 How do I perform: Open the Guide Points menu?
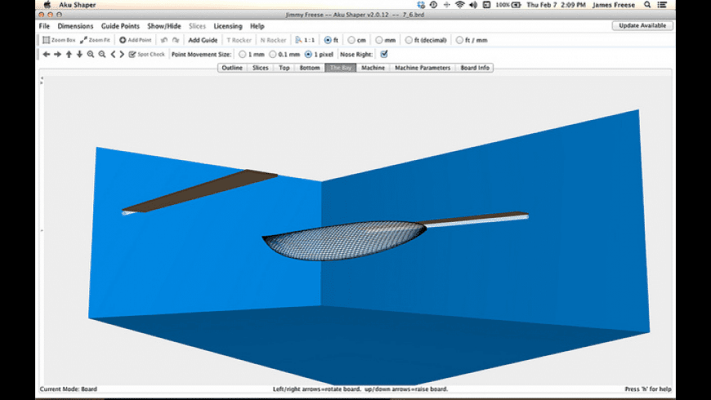[120, 26]
